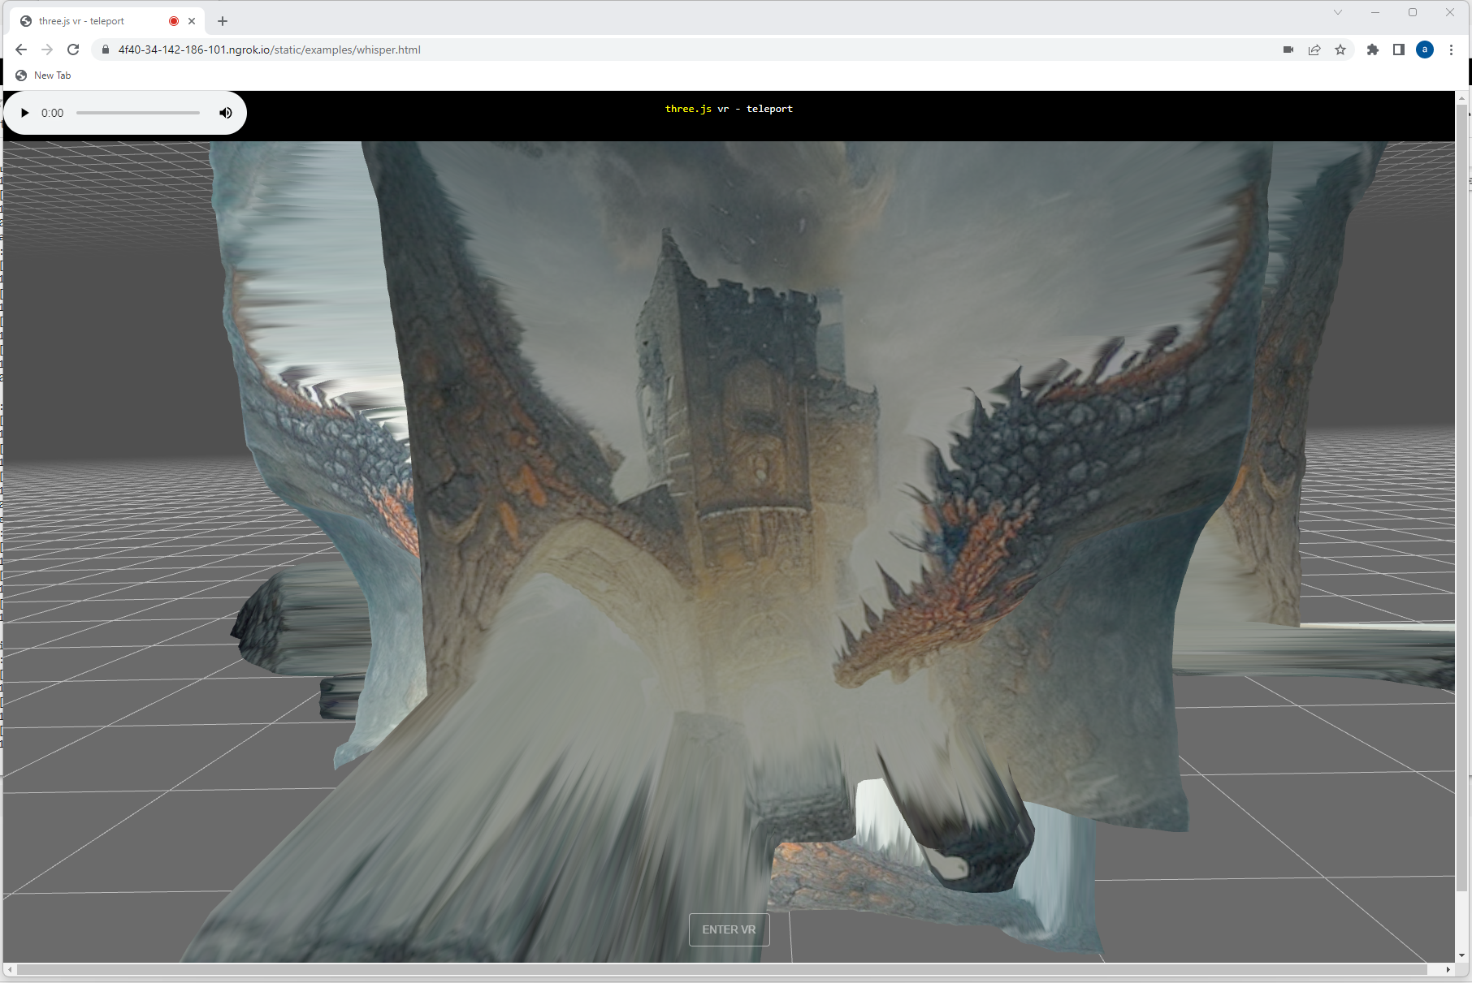The width and height of the screenshot is (1472, 983).
Task: Open the three.js link in header
Action: click(x=688, y=109)
